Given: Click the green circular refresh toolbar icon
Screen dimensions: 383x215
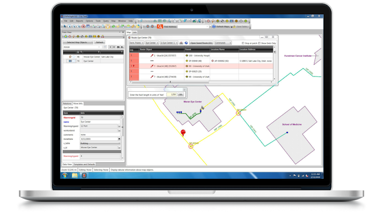Looking at the screenshot, I should point(113,26).
